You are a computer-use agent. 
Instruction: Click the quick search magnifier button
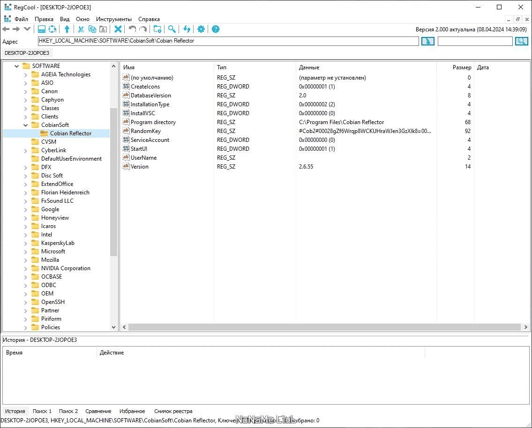tap(522, 41)
